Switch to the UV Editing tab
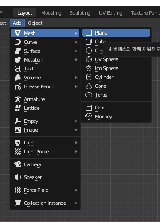Viewport: 160px width, 222px height. coord(110,13)
